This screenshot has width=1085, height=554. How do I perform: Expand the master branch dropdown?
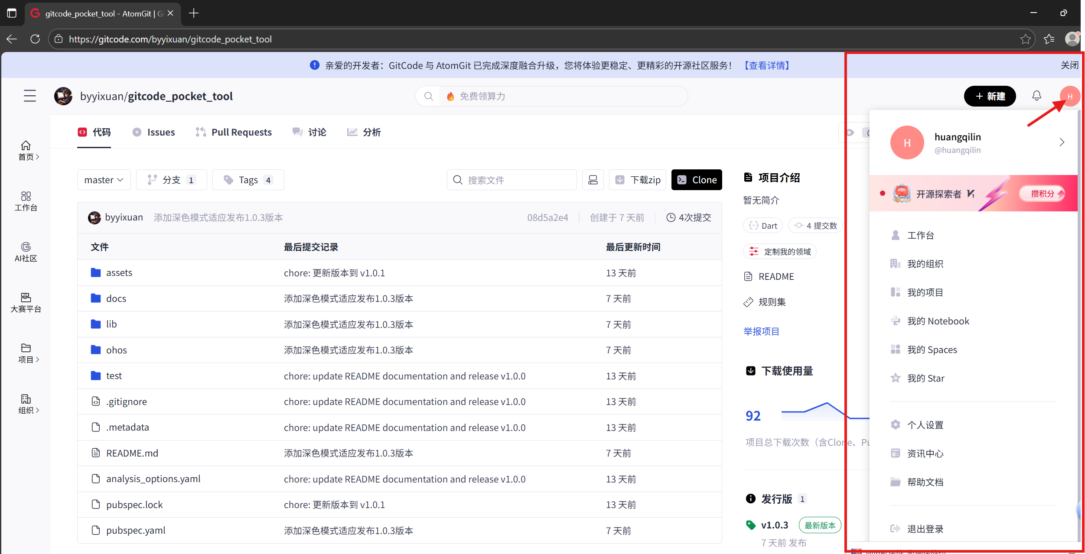tap(104, 180)
